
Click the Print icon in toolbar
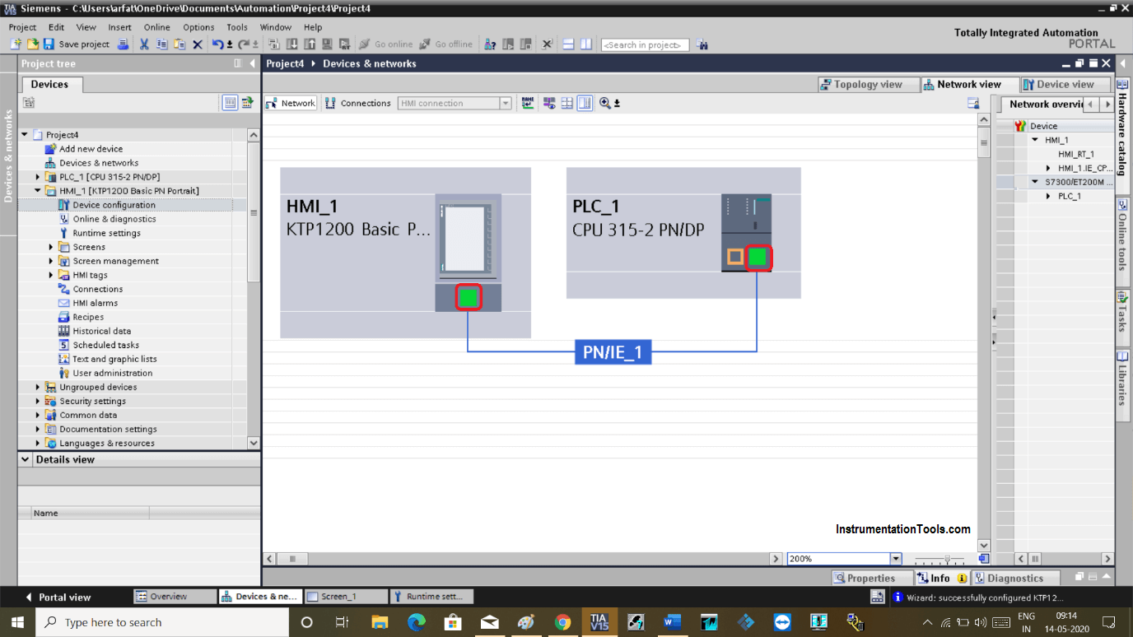click(x=123, y=44)
